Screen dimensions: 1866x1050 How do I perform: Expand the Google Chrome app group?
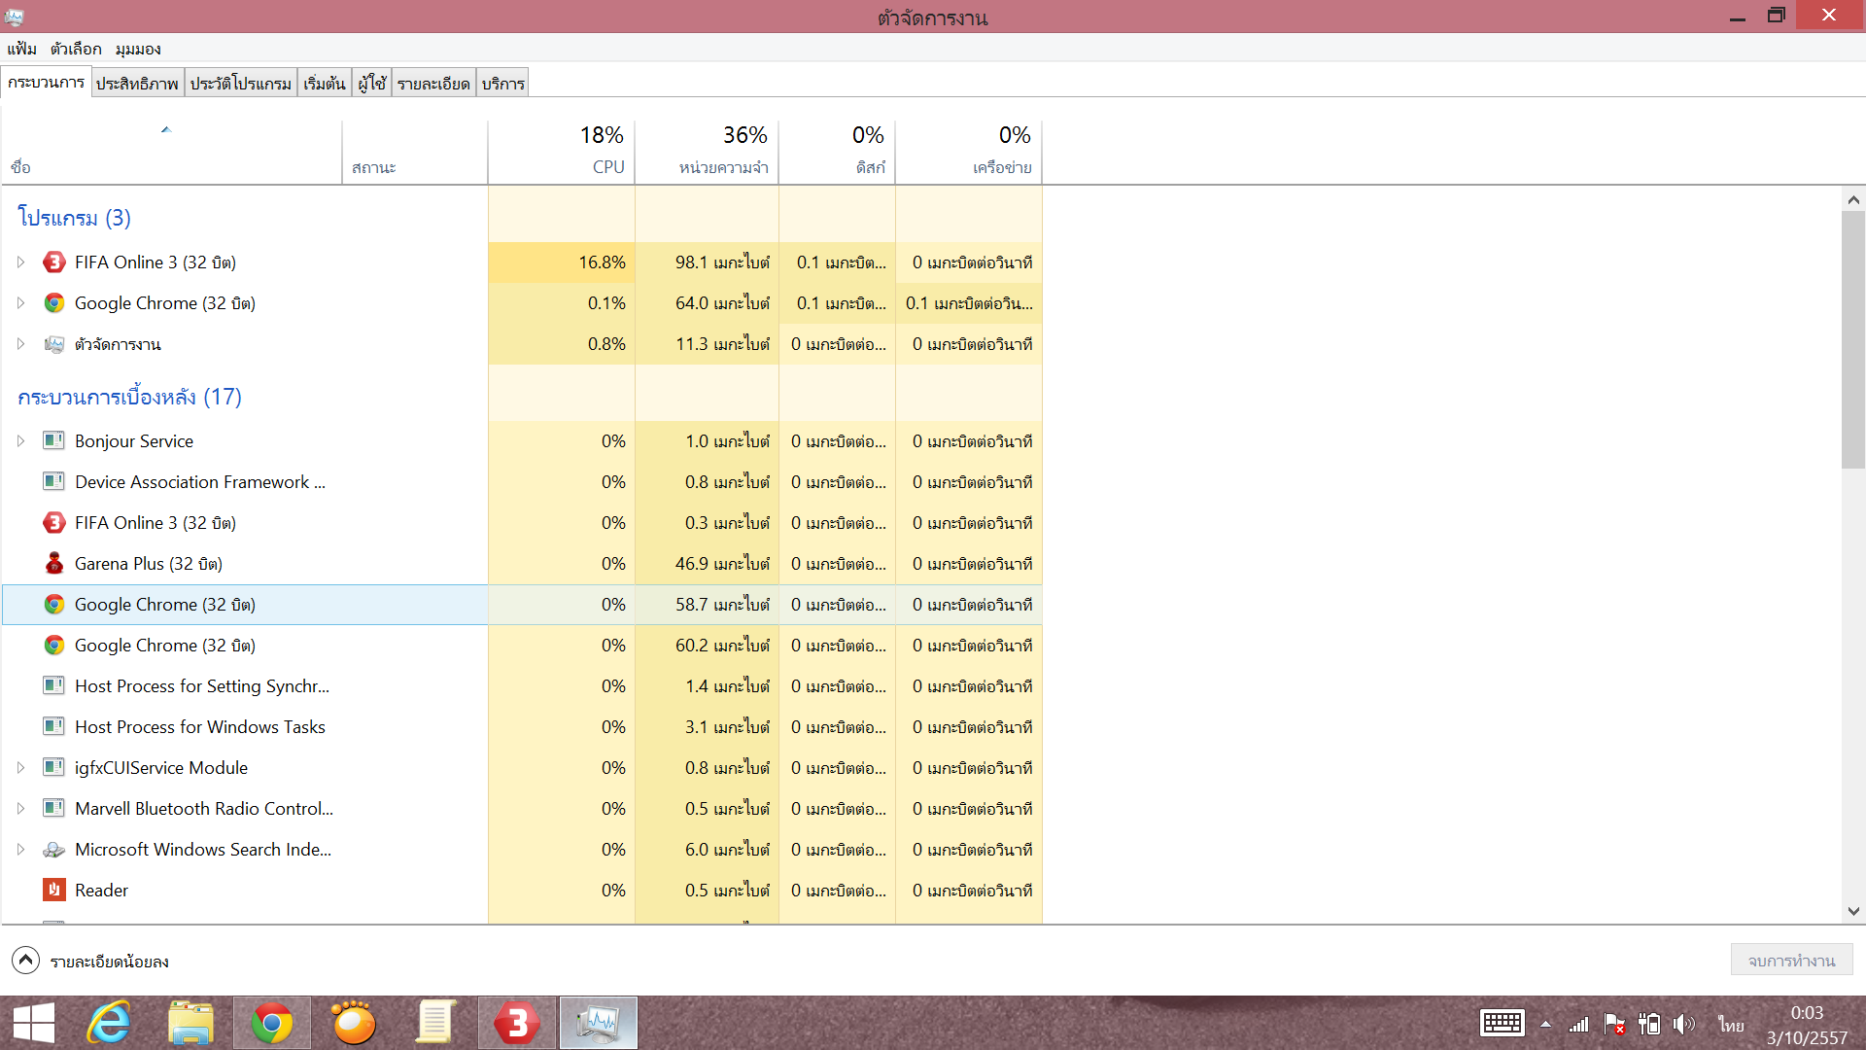(20, 303)
